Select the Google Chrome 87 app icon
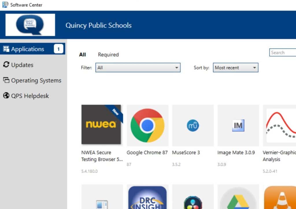The width and height of the screenshot is (296, 209). tap(147, 125)
